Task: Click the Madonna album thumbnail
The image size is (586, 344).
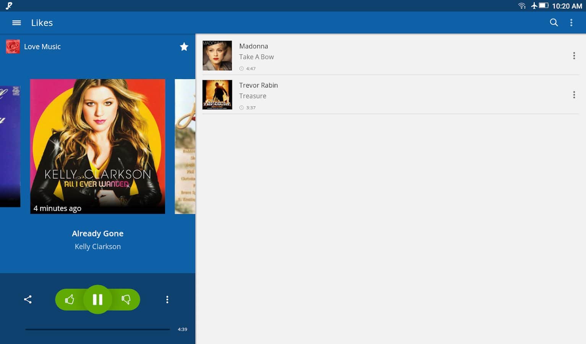Action: (x=217, y=56)
